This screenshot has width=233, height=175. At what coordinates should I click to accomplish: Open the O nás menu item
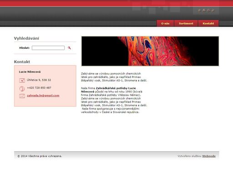(165, 23)
